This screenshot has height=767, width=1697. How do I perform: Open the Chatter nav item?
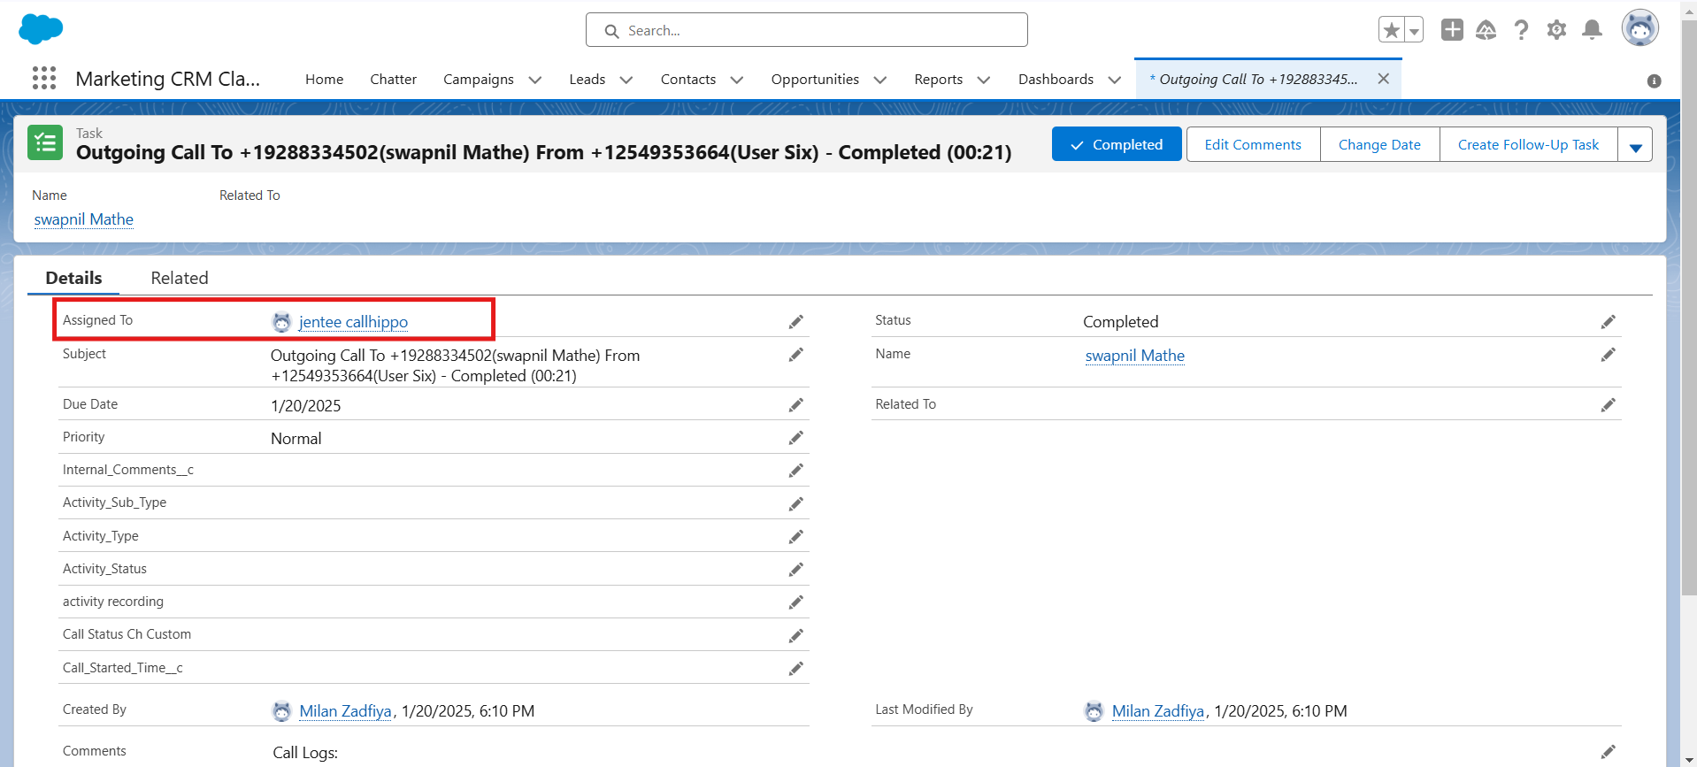[x=393, y=80]
